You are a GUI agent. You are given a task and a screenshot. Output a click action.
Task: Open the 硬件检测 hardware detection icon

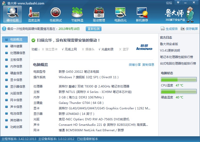coord(12,14)
